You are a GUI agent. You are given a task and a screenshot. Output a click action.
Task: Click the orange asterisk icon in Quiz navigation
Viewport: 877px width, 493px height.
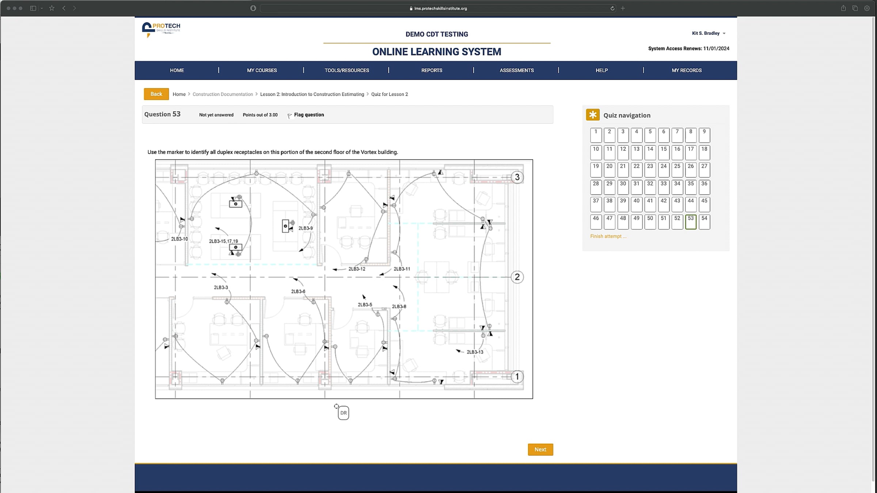(x=593, y=114)
